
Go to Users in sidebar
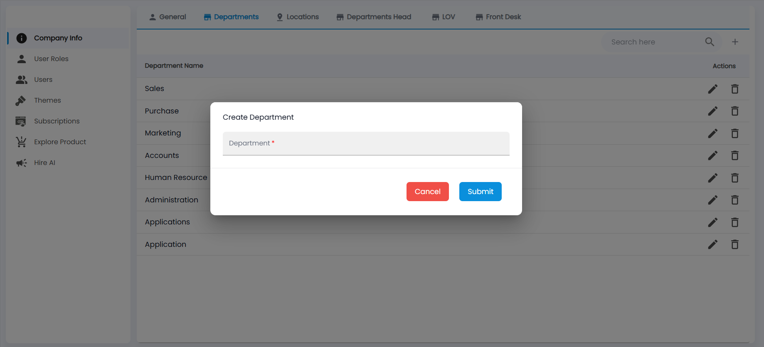[x=68, y=80]
